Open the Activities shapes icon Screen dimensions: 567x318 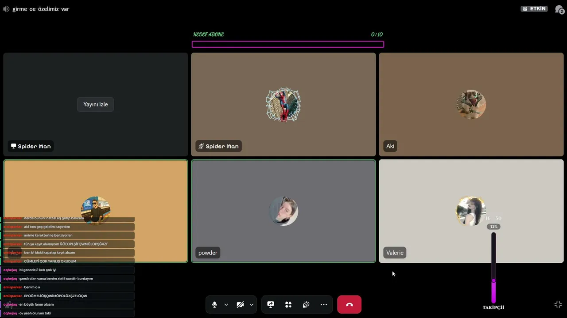tap(288, 305)
